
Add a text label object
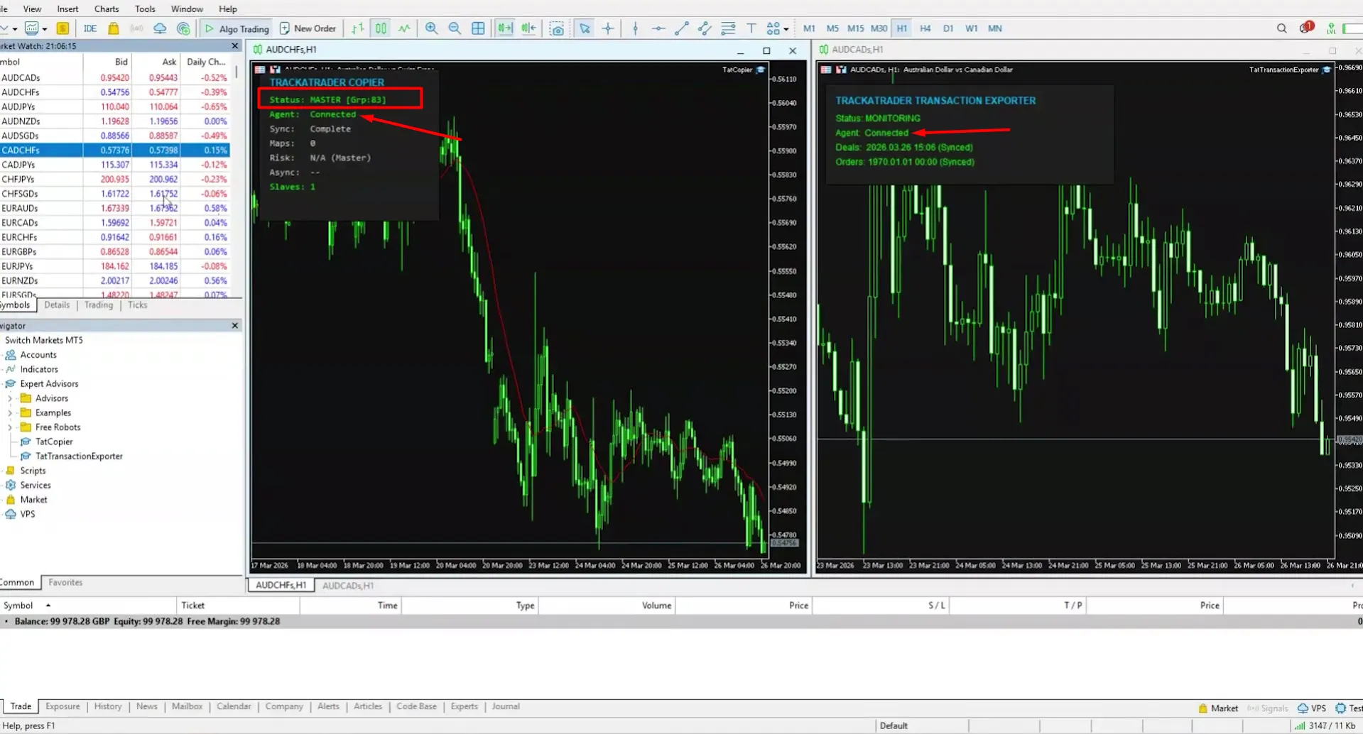pyautogui.click(x=751, y=28)
